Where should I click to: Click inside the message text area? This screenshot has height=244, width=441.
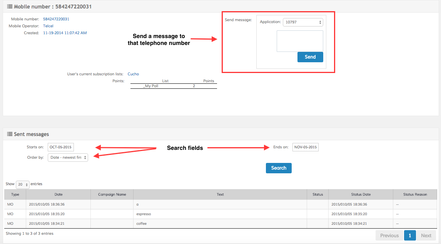tap(300, 41)
